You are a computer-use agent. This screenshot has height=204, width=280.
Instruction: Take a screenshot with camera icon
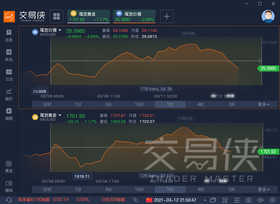point(248,200)
